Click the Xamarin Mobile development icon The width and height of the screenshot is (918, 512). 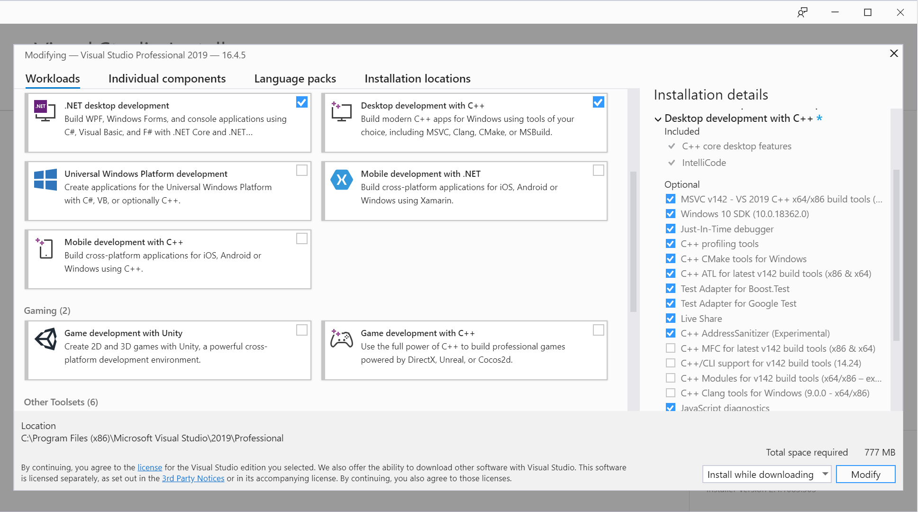pos(341,180)
